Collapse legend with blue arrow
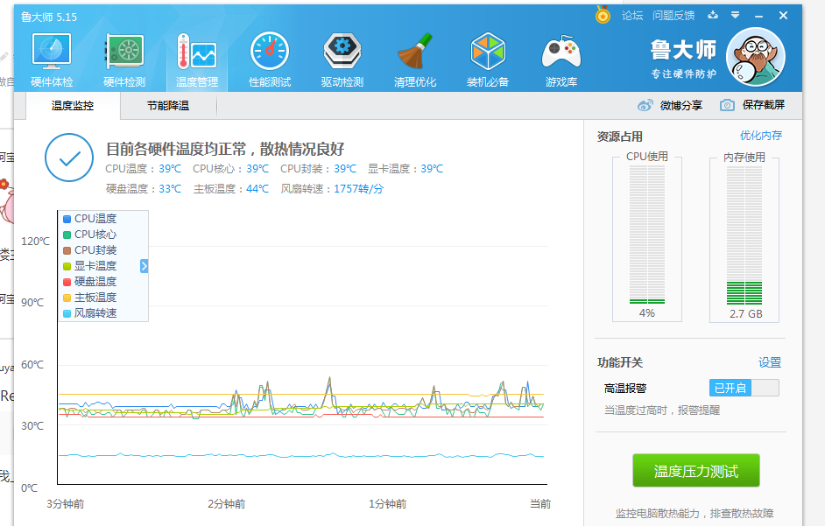825x526 pixels. [145, 266]
